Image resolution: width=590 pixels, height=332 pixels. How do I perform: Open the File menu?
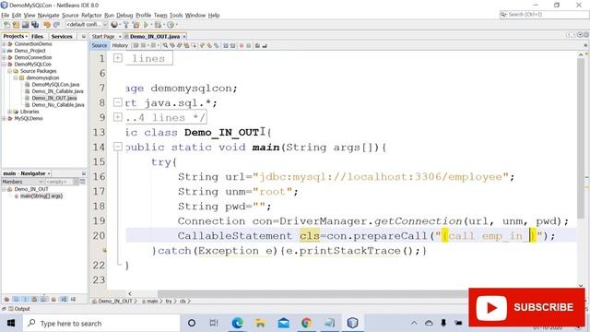(6, 16)
